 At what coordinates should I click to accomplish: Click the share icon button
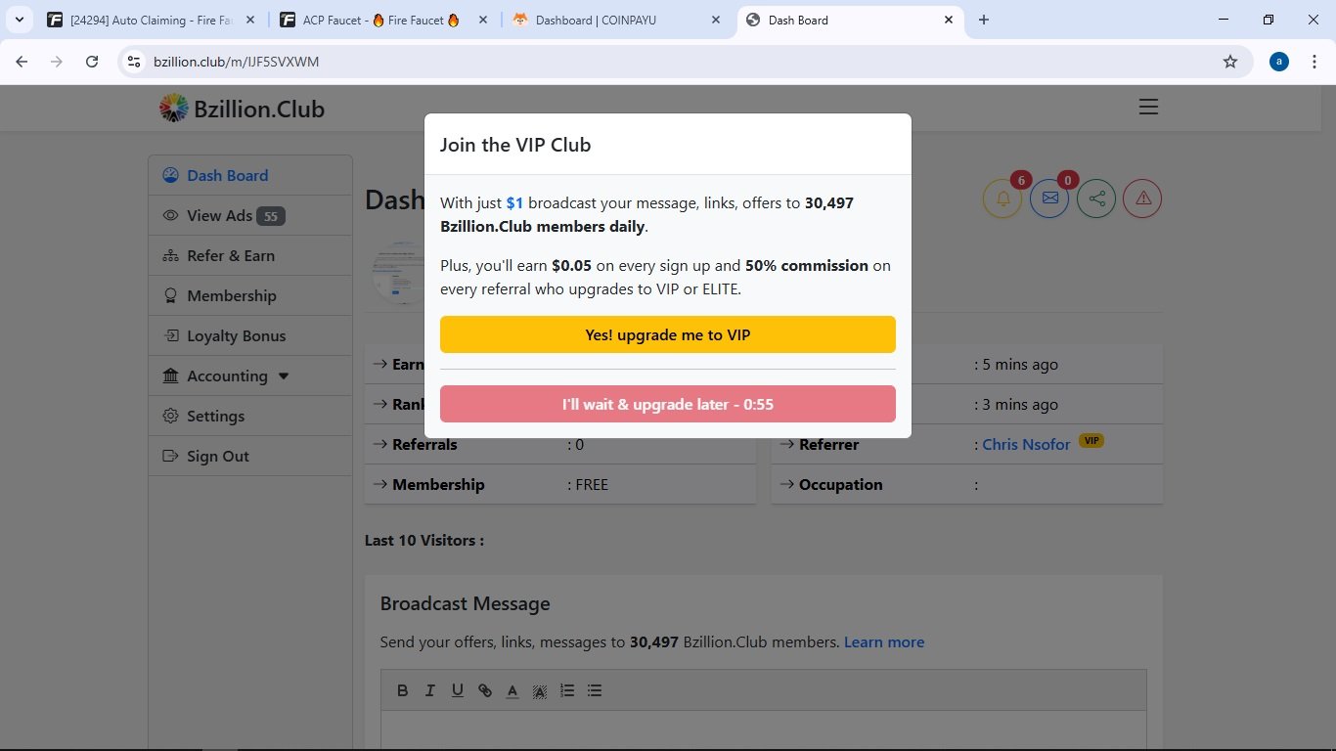[x=1096, y=199]
